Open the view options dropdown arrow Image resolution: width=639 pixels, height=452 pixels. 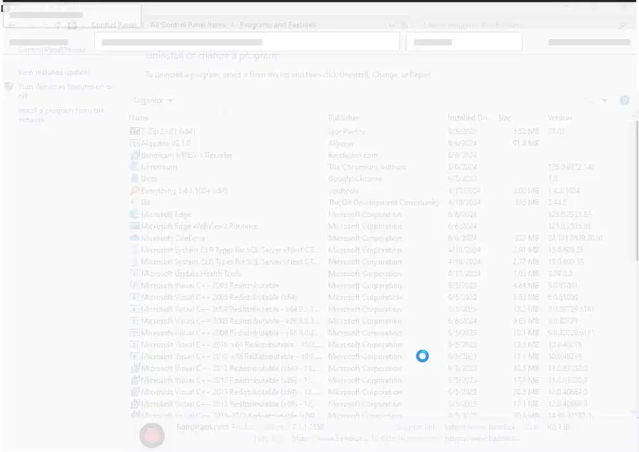click(604, 100)
